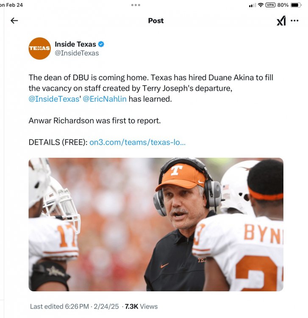Image resolution: width=308 pixels, height=318 pixels.
Task: Tap the blue verified badge
Action: 101,44
